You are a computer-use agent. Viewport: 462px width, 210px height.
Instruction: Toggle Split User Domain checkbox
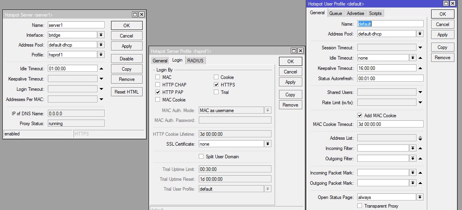point(201,156)
